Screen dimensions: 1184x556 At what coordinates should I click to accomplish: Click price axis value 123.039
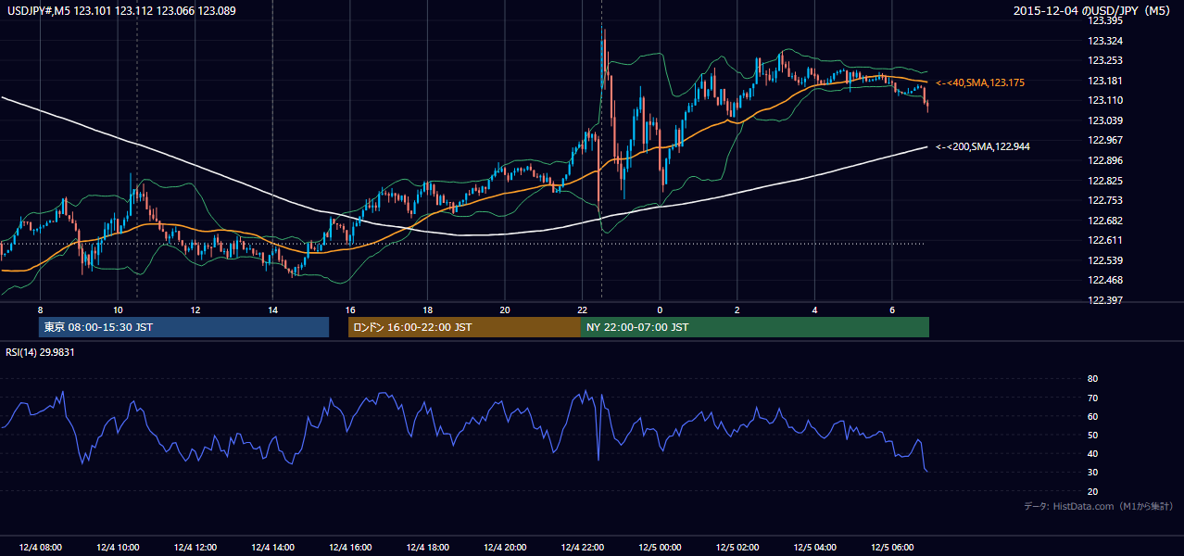coord(1104,120)
